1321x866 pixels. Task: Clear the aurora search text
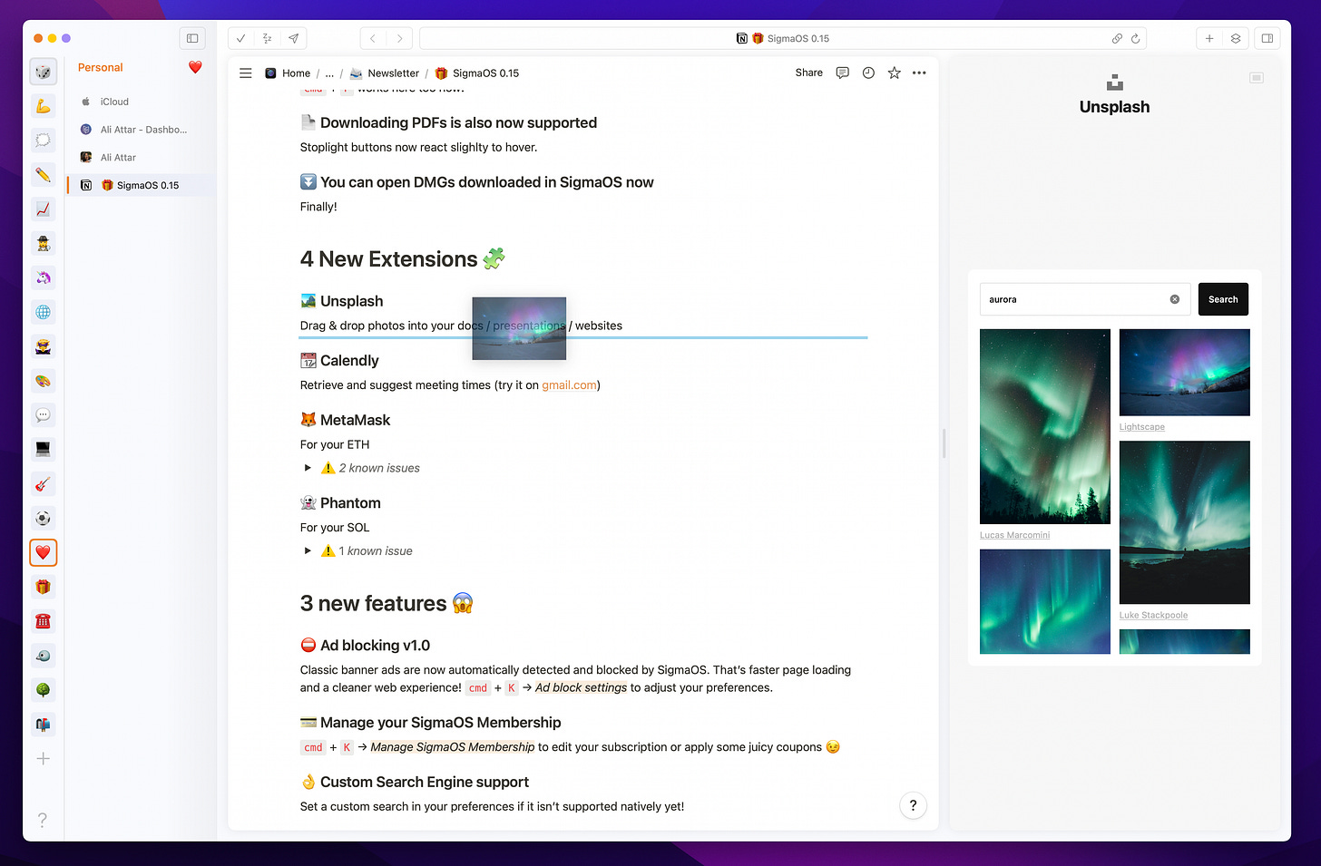[x=1175, y=299]
